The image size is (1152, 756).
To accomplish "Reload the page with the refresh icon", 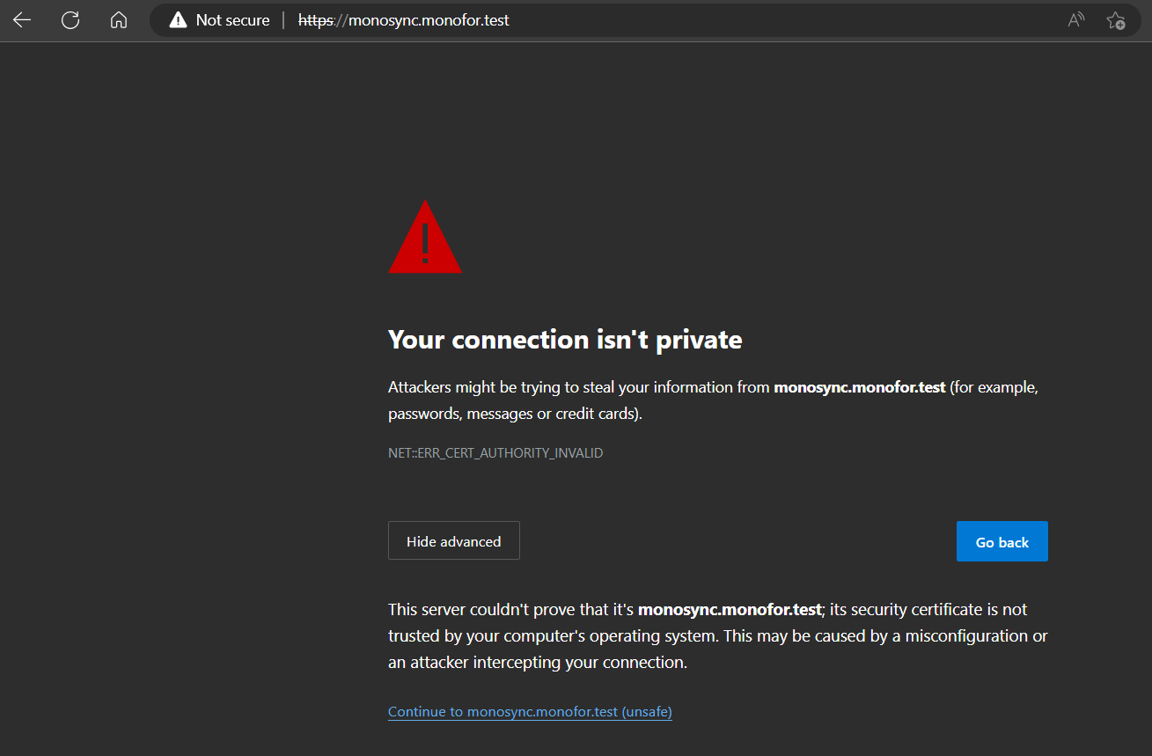I will [70, 20].
